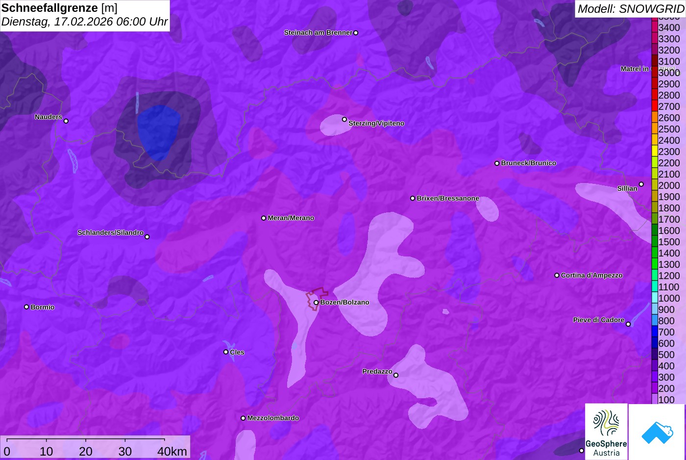Viewport: 686px width, 460px height.
Task: Click the 'Schneefallgrenze [m]' title text
Action: 59,8
